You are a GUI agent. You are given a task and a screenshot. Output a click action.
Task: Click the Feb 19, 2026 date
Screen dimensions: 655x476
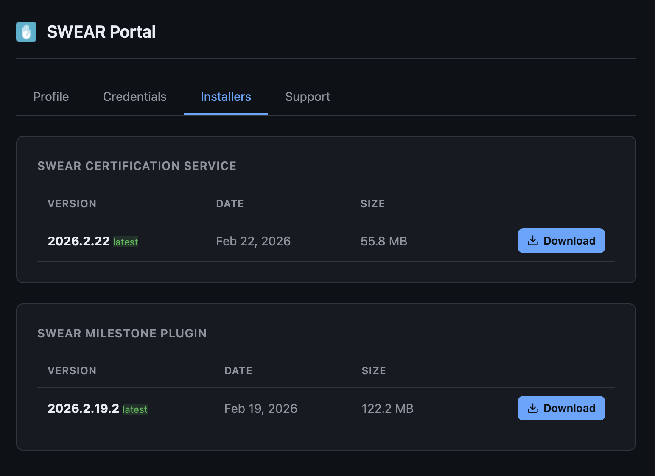click(260, 409)
